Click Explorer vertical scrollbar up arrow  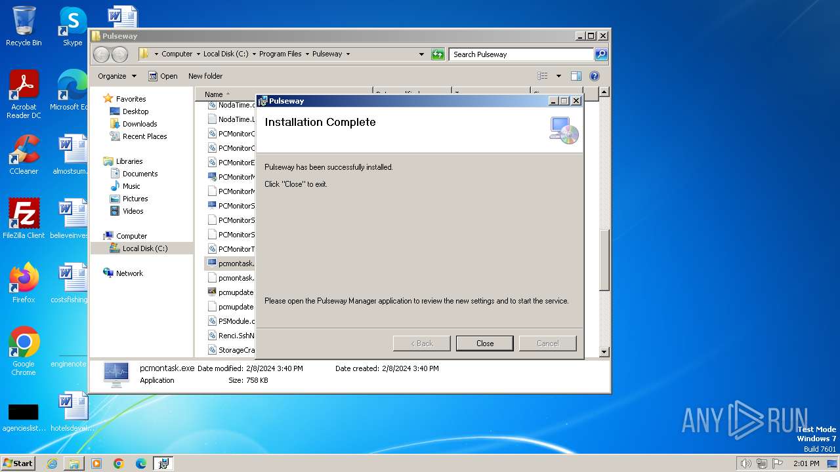point(604,92)
